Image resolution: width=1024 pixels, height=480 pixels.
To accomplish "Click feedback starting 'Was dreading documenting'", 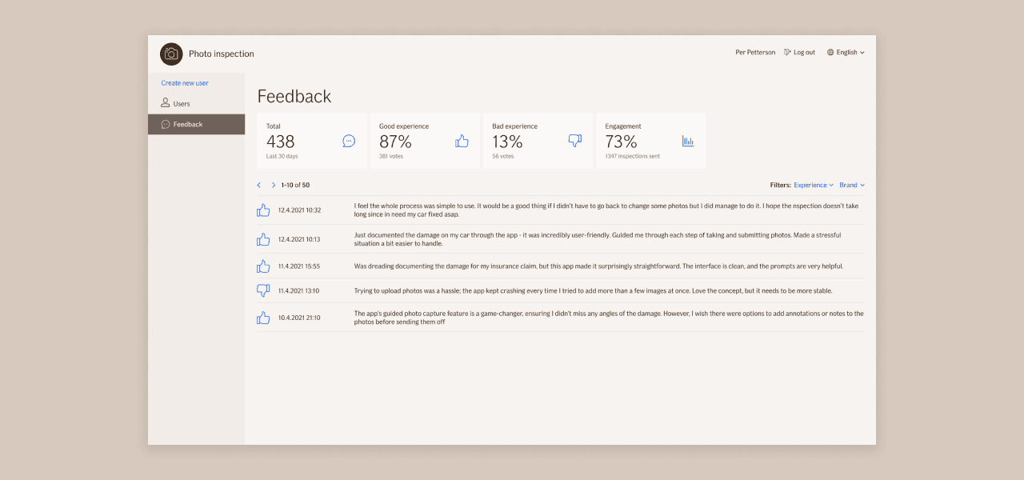I will [598, 266].
